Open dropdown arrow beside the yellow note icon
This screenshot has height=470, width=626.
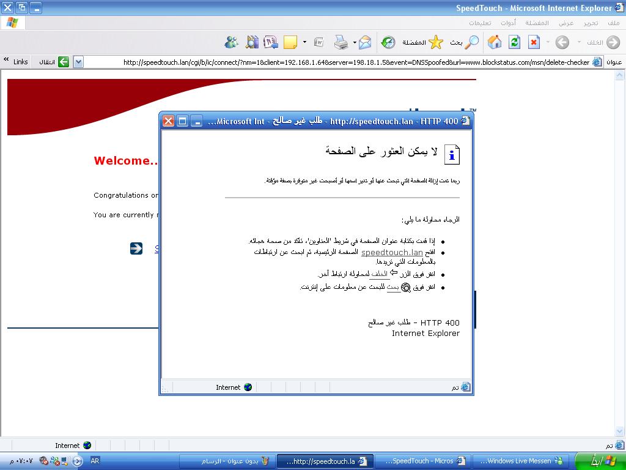pyautogui.click(x=304, y=42)
